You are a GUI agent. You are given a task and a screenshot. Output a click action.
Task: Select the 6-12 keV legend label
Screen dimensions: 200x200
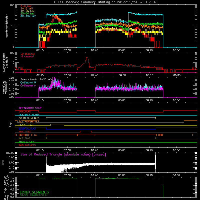coord(27,8)
